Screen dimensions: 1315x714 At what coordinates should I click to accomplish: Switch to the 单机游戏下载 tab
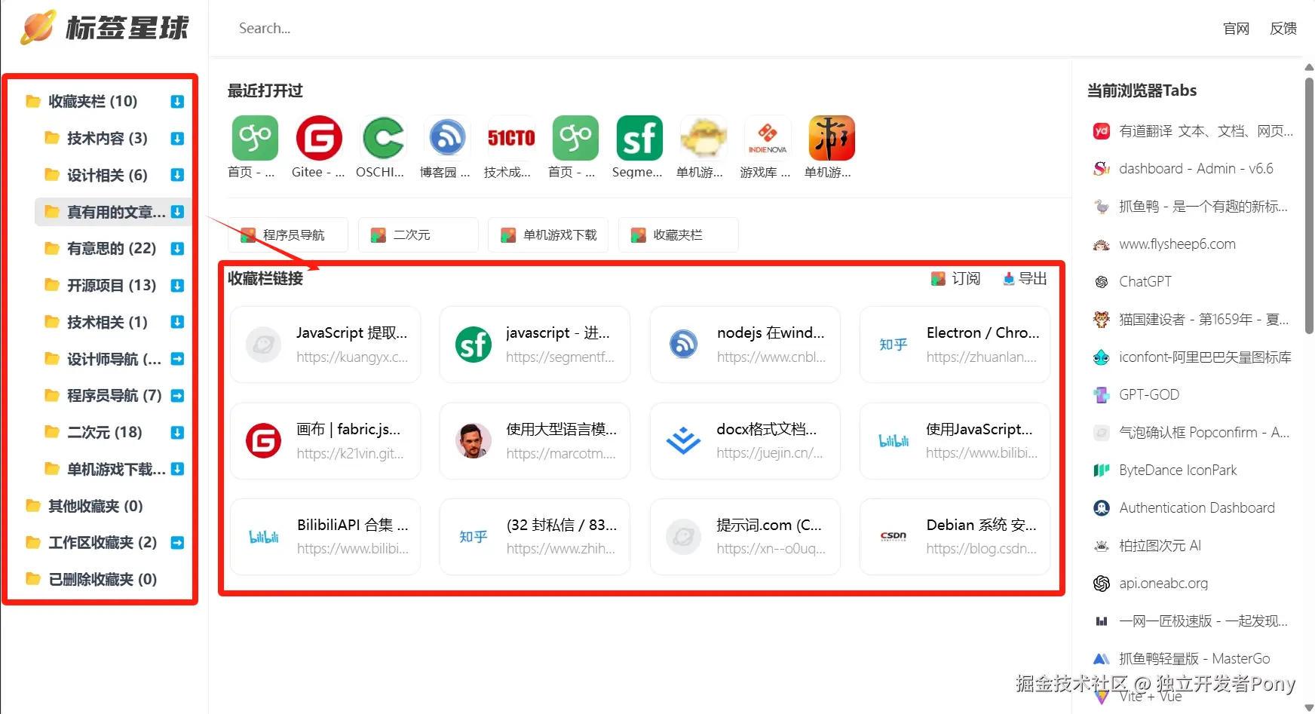(548, 235)
